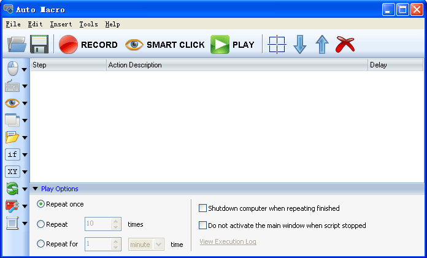Move step down with blue down arrow

pos(299,45)
